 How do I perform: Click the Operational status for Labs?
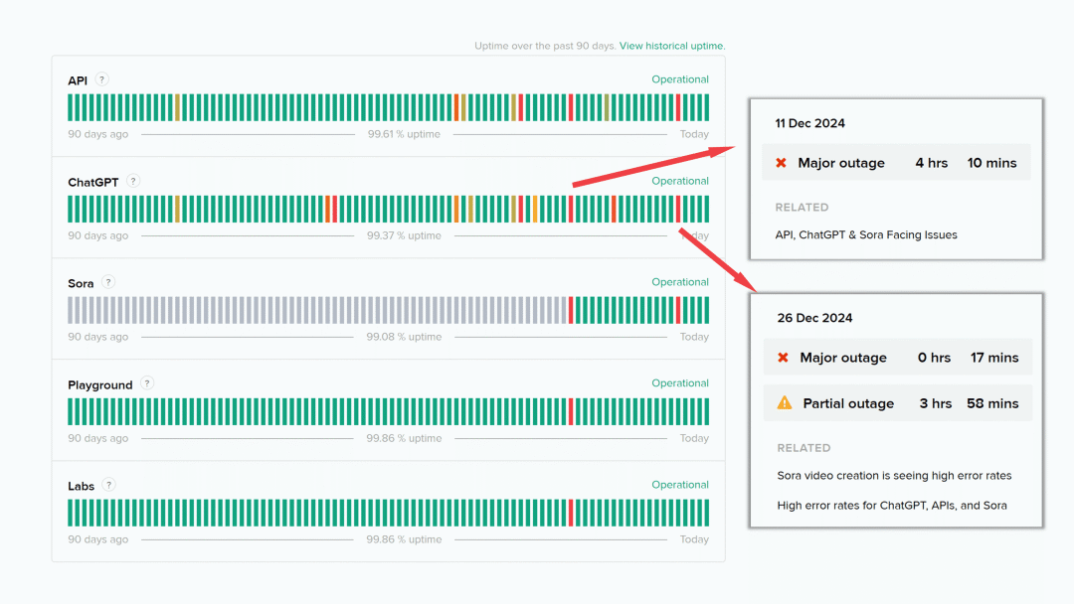[680, 485]
